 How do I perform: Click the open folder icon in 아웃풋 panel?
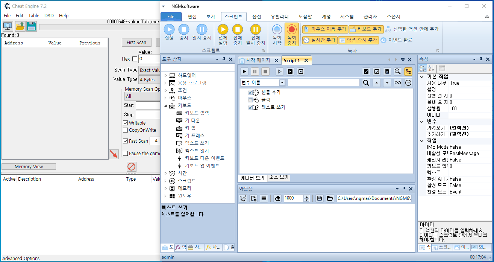pos(330,198)
